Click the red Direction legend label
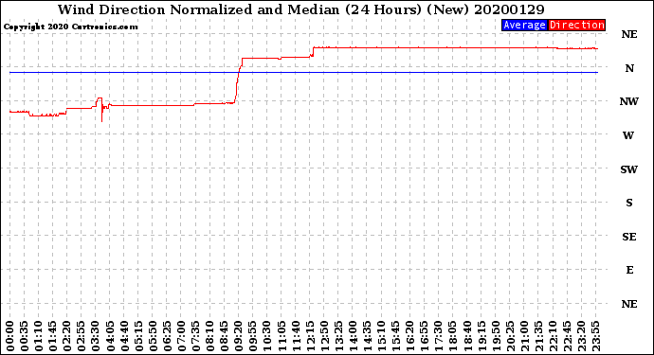 click(576, 25)
